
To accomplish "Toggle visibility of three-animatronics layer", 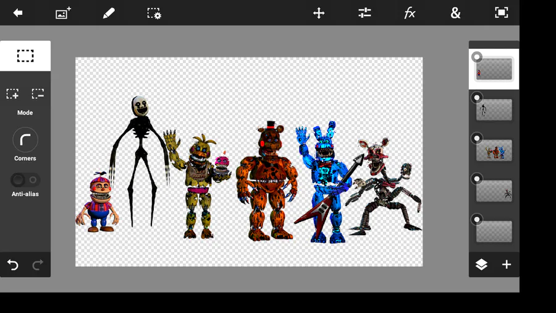I will point(477,138).
